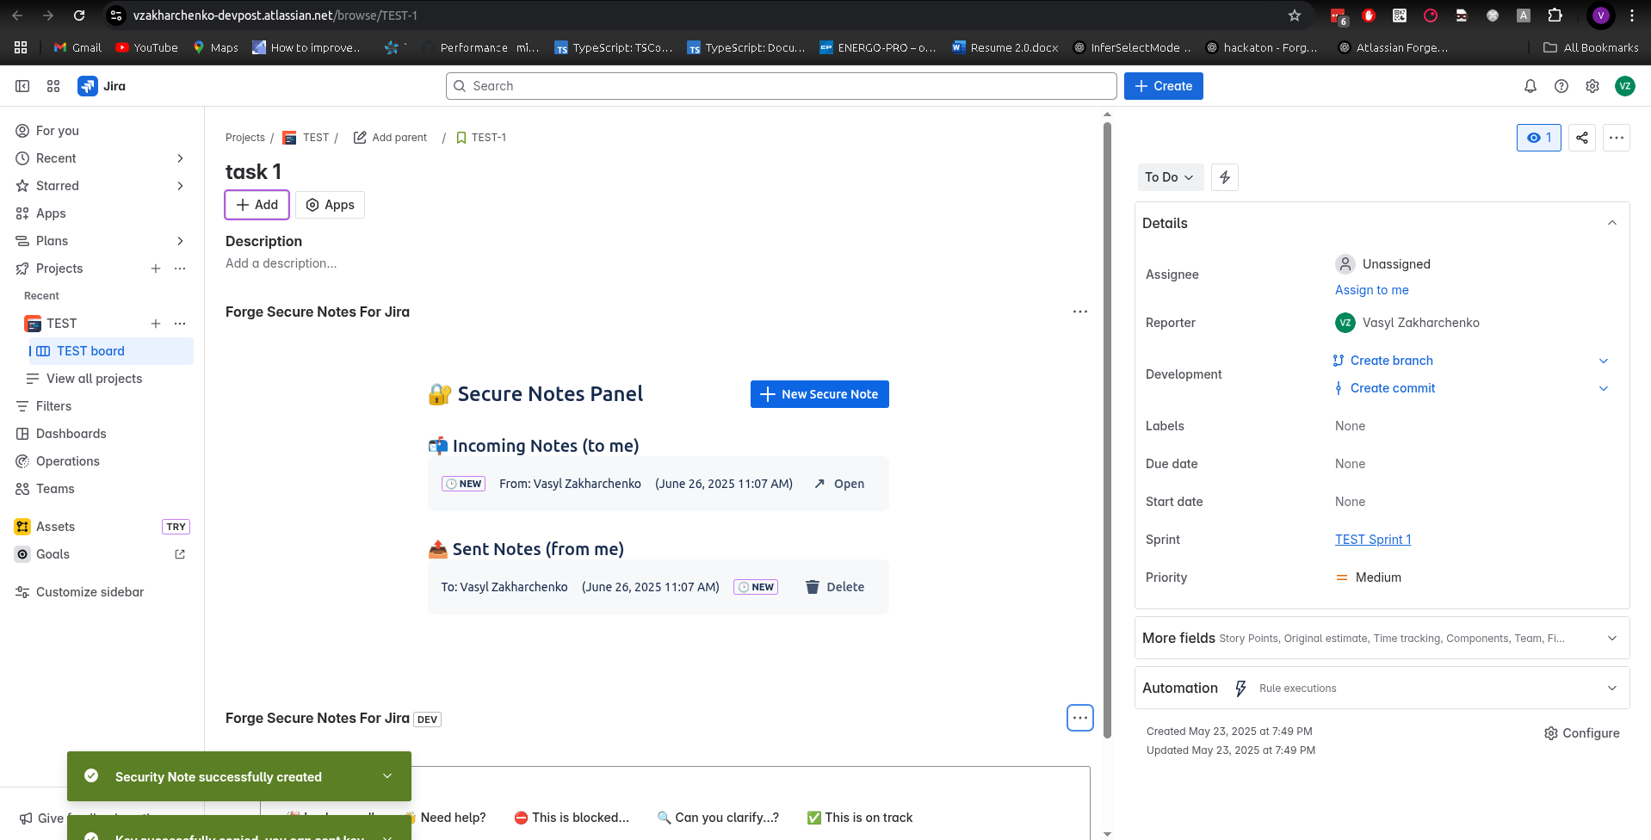
Task: Click Create branch link
Action: click(1392, 361)
